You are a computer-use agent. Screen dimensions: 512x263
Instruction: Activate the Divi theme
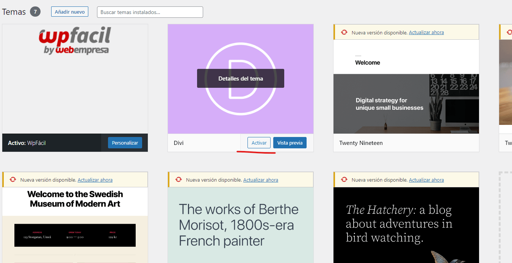click(259, 143)
